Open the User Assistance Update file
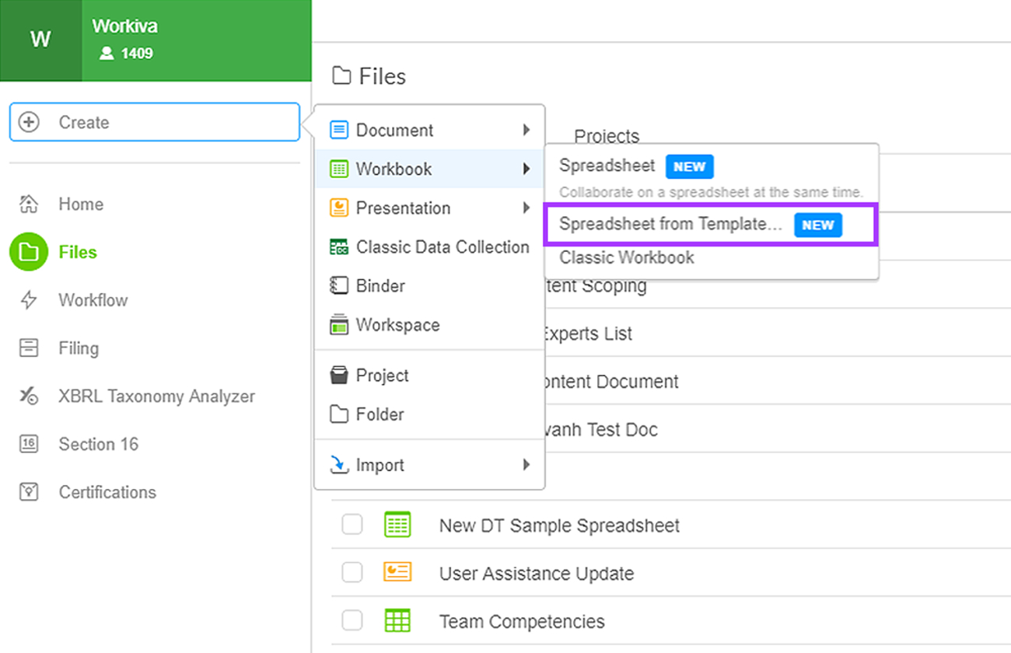This screenshot has width=1011, height=653. [536, 574]
